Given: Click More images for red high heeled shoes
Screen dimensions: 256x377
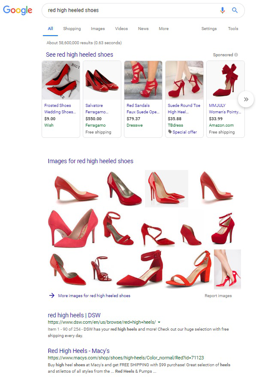Looking at the screenshot, I should [94, 295].
